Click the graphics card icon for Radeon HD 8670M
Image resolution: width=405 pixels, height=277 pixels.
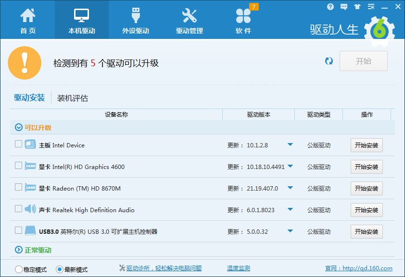point(30,187)
